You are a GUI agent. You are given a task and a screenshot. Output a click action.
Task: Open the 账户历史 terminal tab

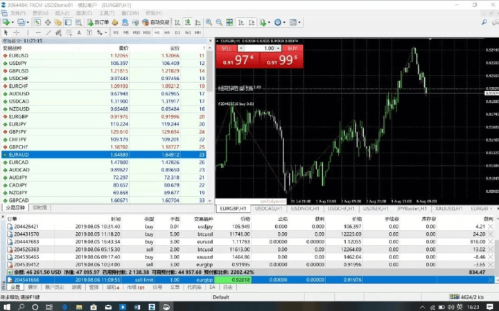click(55, 288)
